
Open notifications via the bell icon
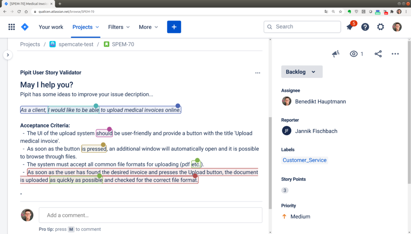click(x=349, y=27)
